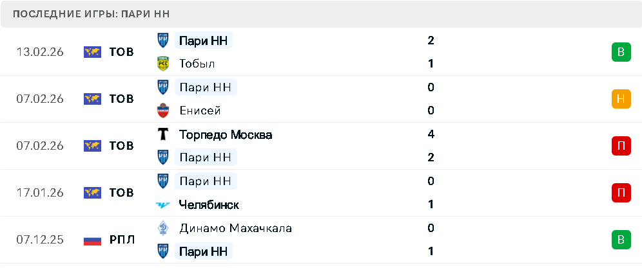Click Пари НН logo in Тобыл match
Screen dimensions: 642x268
pos(163,40)
